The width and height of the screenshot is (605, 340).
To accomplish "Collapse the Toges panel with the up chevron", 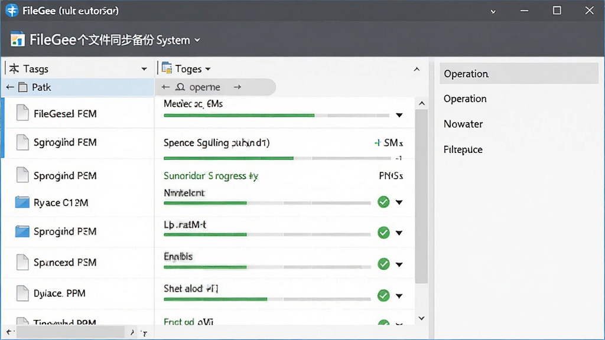I will [x=417, y=70].
